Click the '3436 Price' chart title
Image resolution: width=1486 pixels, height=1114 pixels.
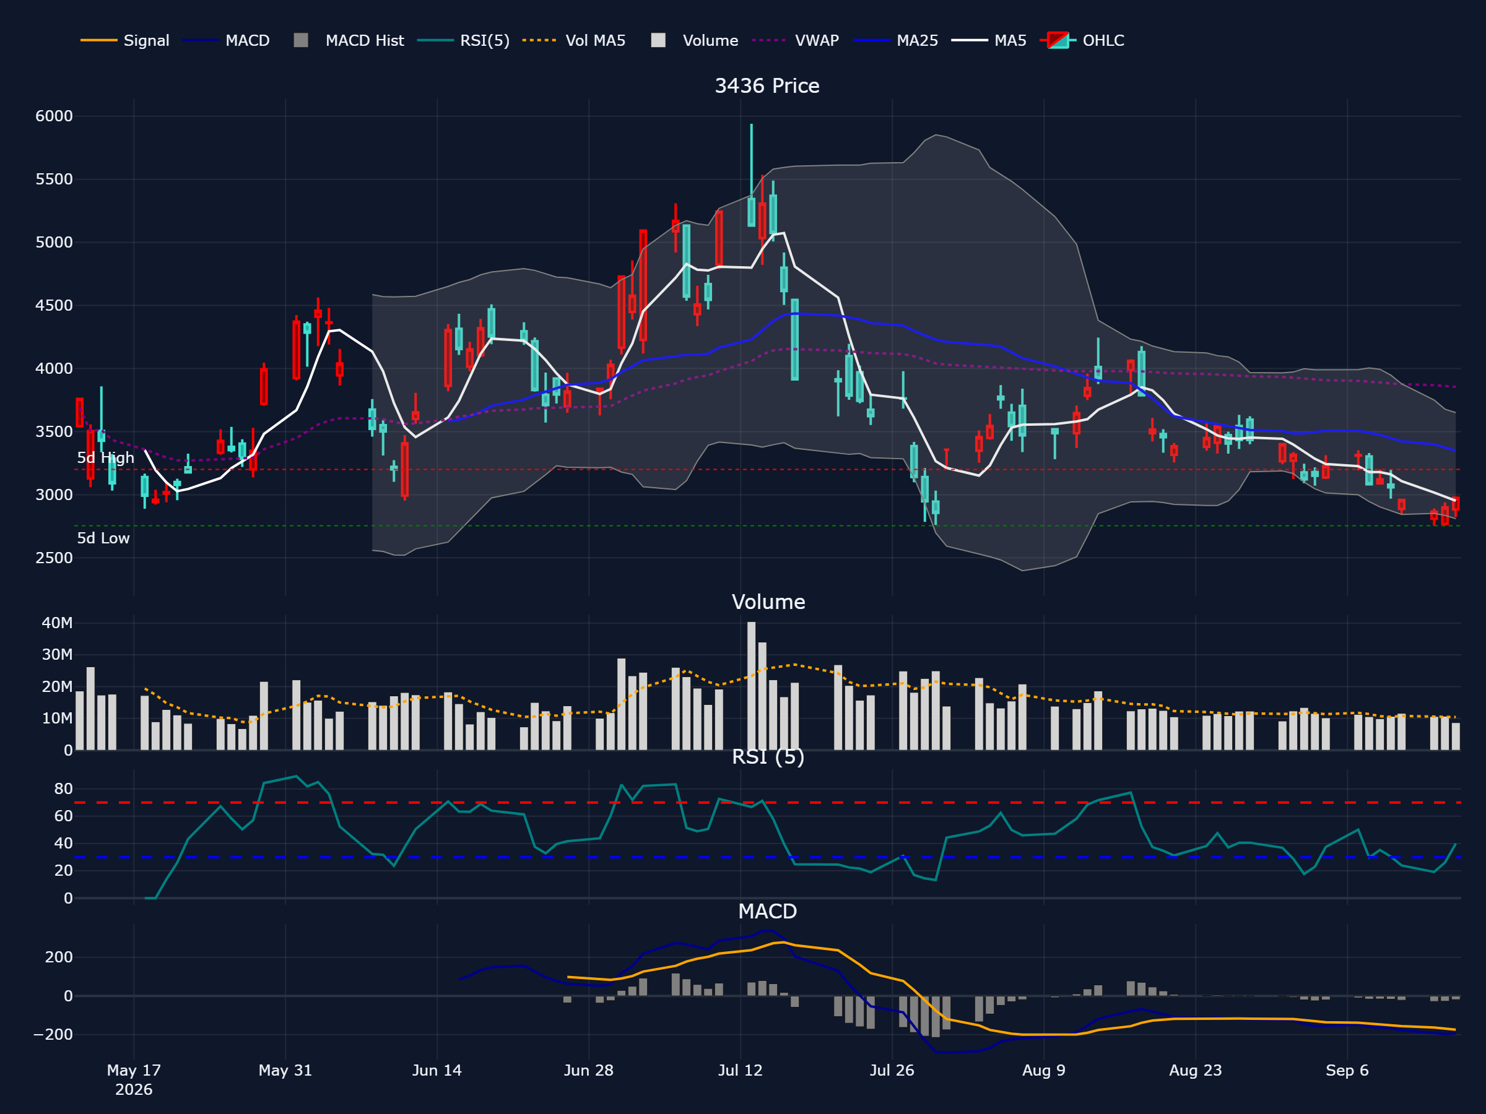pos(767,86)
